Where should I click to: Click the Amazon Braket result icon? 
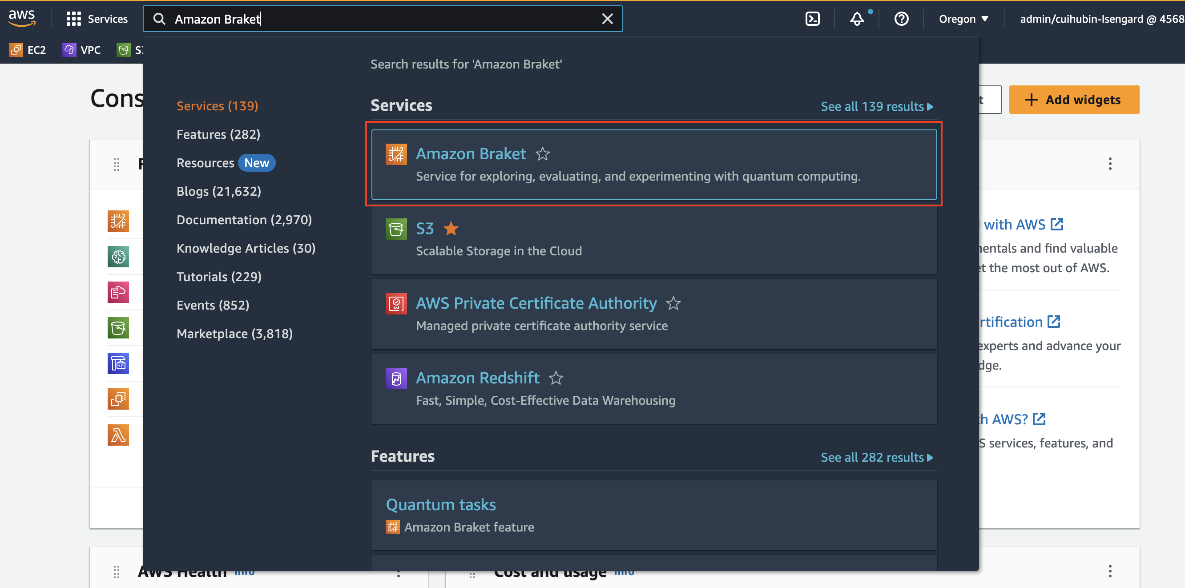point(396,154)
